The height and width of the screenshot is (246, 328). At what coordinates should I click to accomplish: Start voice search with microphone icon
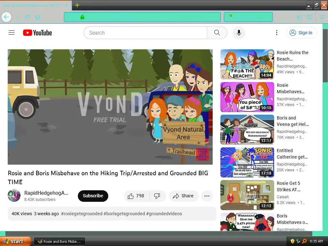(239, 33)
